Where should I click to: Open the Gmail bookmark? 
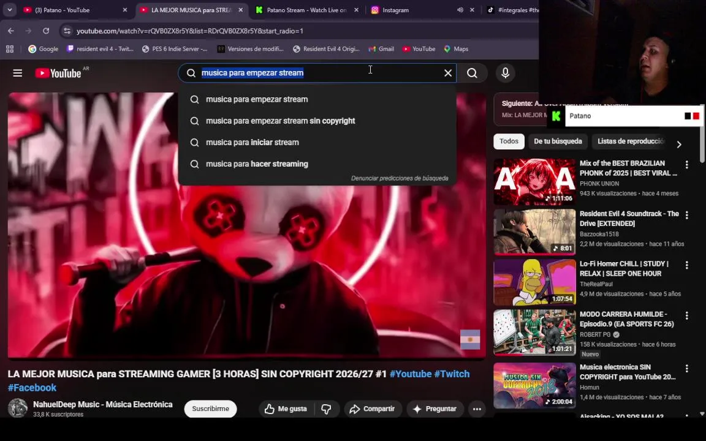point(381,49)
